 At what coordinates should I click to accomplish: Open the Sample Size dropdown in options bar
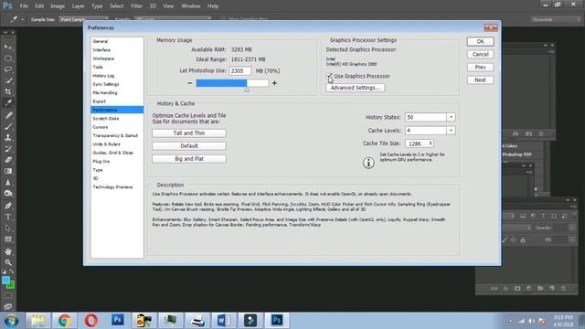tap(83, 19)
